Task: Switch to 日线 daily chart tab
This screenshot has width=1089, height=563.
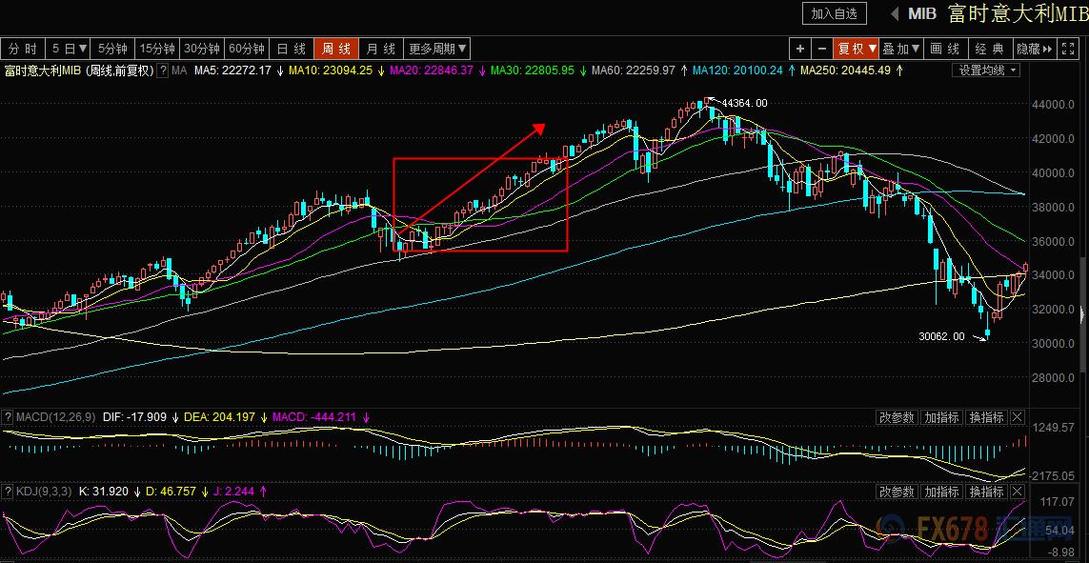Action: (292, 49)
